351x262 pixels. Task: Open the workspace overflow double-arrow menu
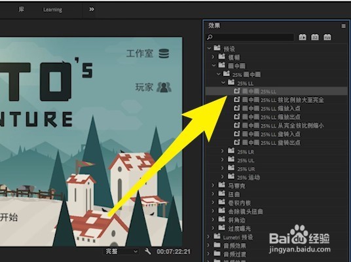coord(92,9)
